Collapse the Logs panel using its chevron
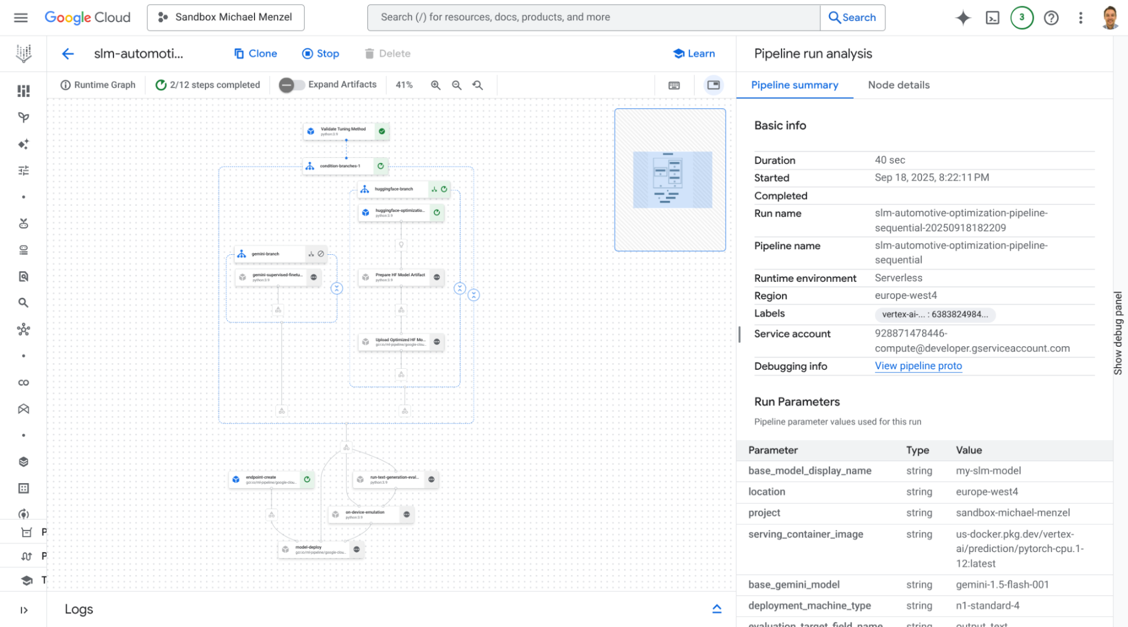This screenshot has width=1128, height=627. click(x=717, y=608)
